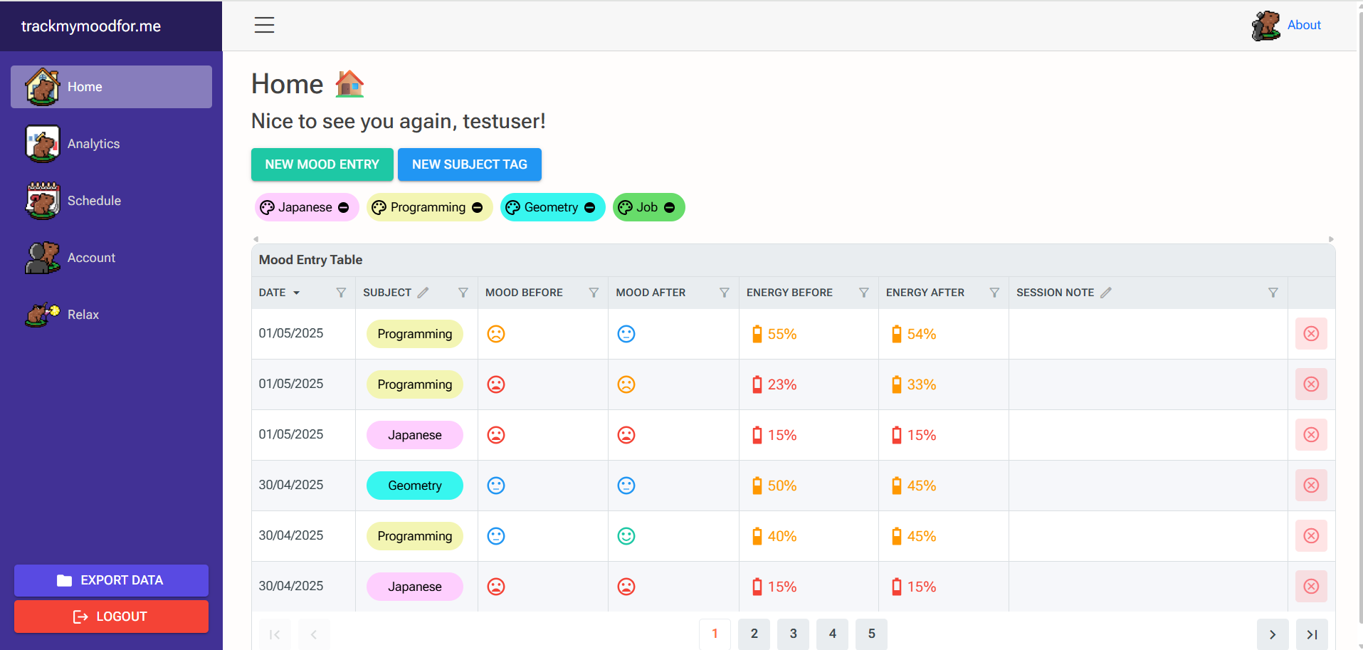Delete the 23% energy Programming entry
The image size is (1363, 650).
[1311, 384]
